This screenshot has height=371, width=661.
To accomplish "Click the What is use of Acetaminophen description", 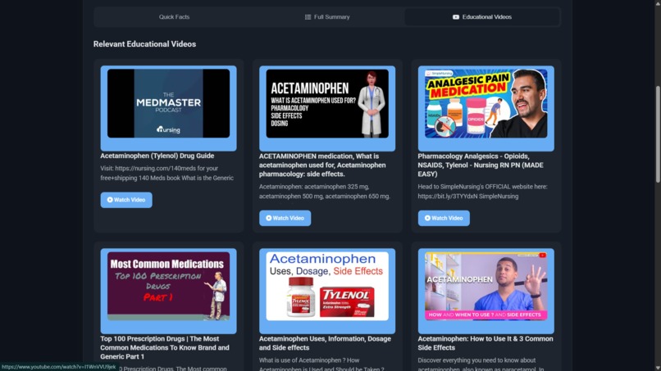I will [x=321, y=364].
